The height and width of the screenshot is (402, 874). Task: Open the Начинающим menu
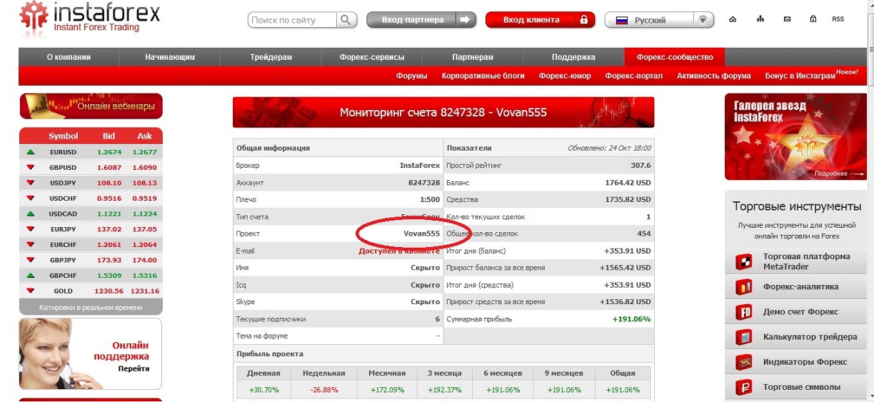[x=170, y=57]
